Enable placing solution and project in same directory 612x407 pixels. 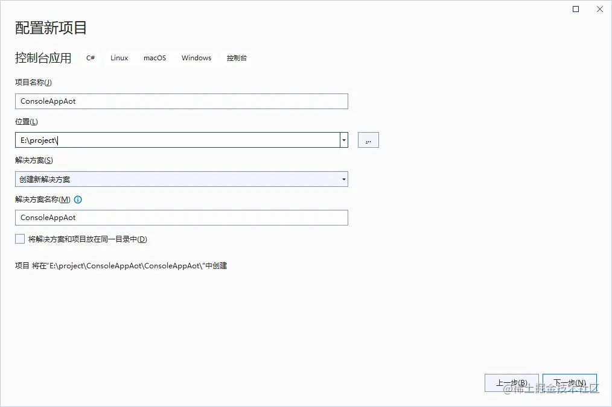(x=20, y=239)
